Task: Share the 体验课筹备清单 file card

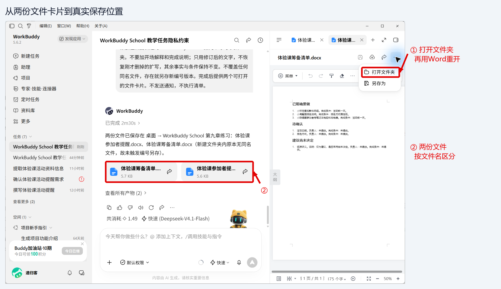Action: (x=169, y=172)
